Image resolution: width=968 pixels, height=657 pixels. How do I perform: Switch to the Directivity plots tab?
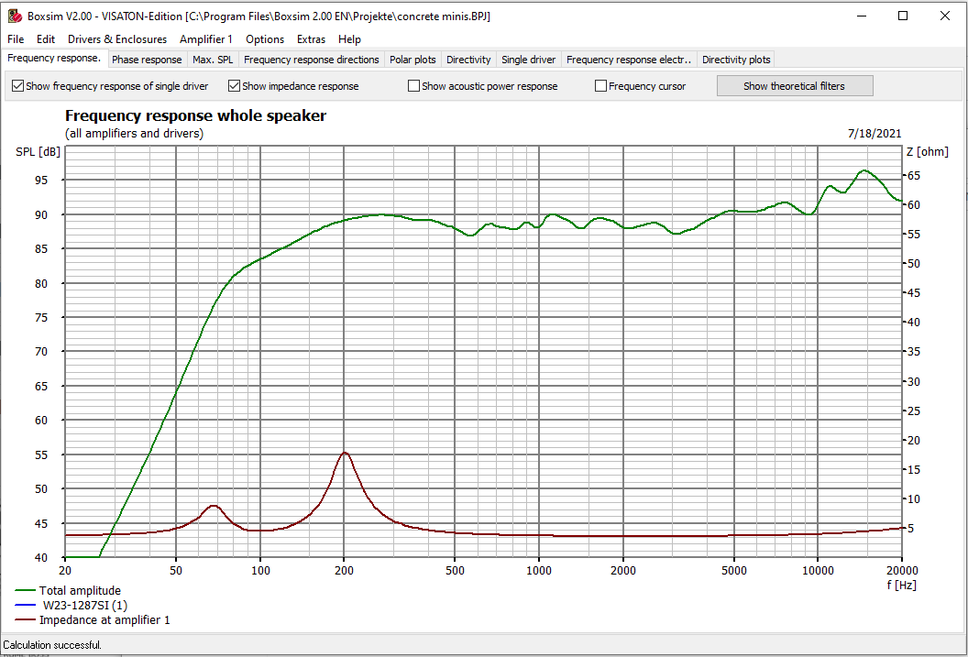pyautogui.click(x=735, y=59)
